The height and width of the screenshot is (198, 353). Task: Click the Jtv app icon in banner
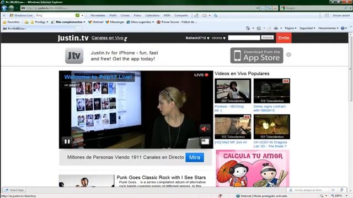pyautogui.click(x=74, y=56)
